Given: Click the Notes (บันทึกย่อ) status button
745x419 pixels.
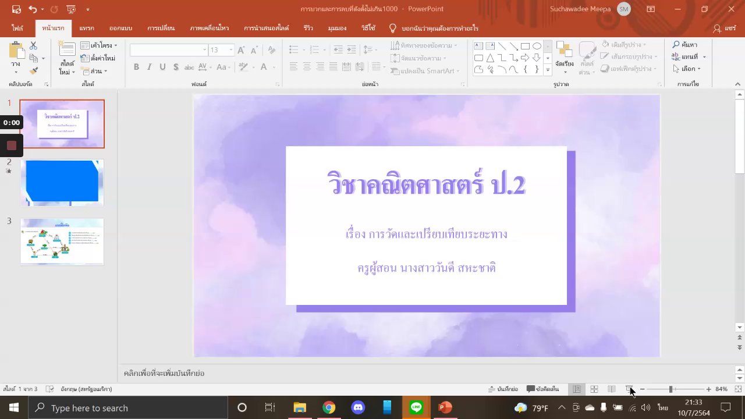Looking at the screenshot, I should click(x=503, y=389).
